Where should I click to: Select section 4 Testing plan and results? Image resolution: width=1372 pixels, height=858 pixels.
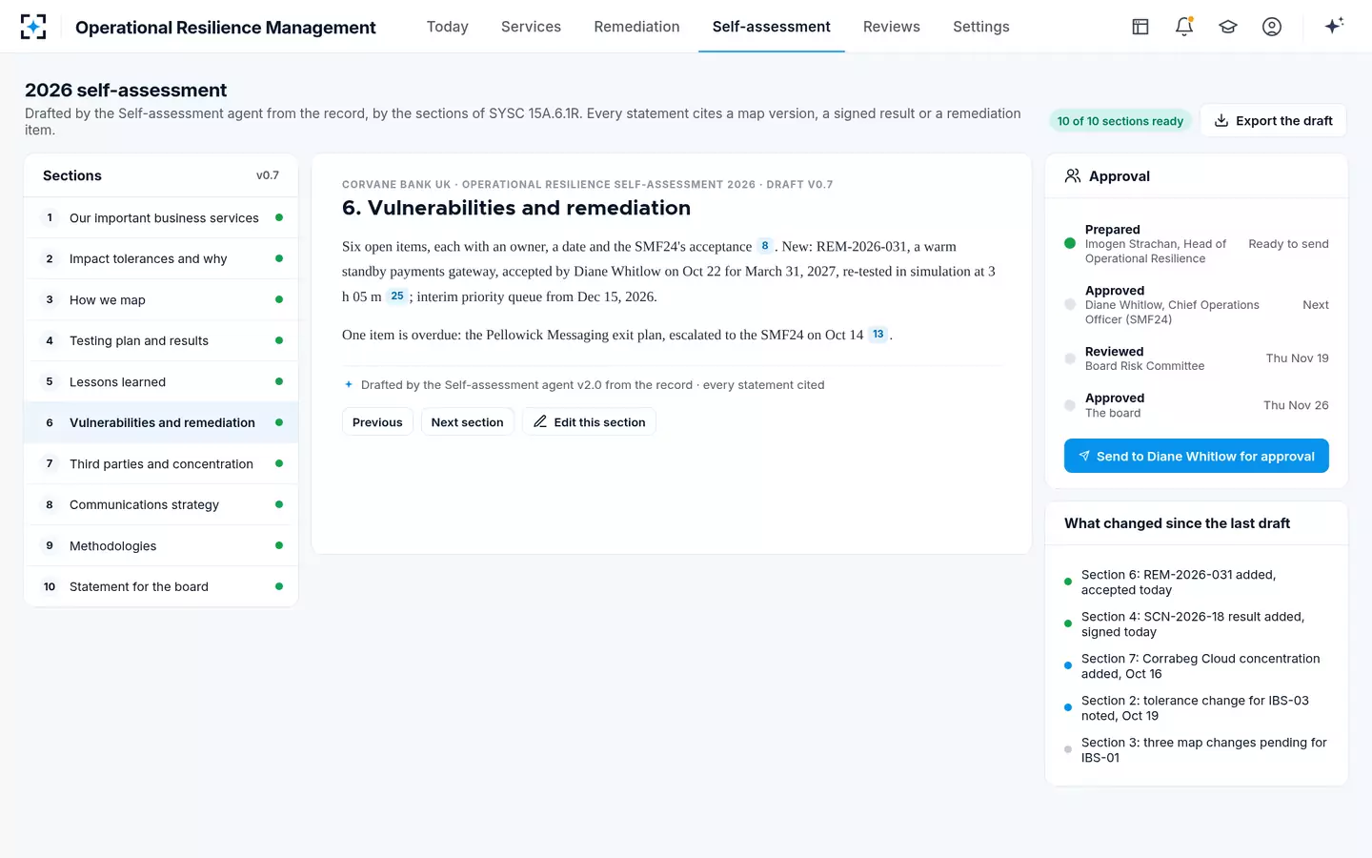coord(161,341)
